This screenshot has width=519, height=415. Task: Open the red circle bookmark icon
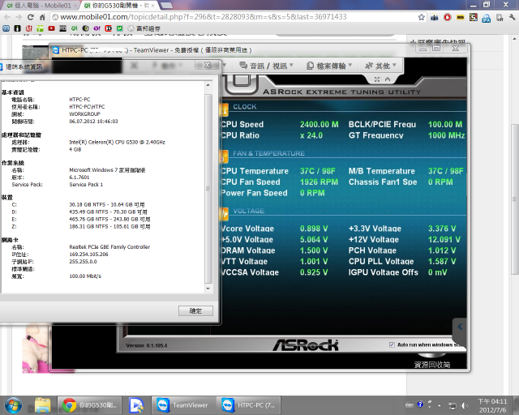(x=29, y=28)
